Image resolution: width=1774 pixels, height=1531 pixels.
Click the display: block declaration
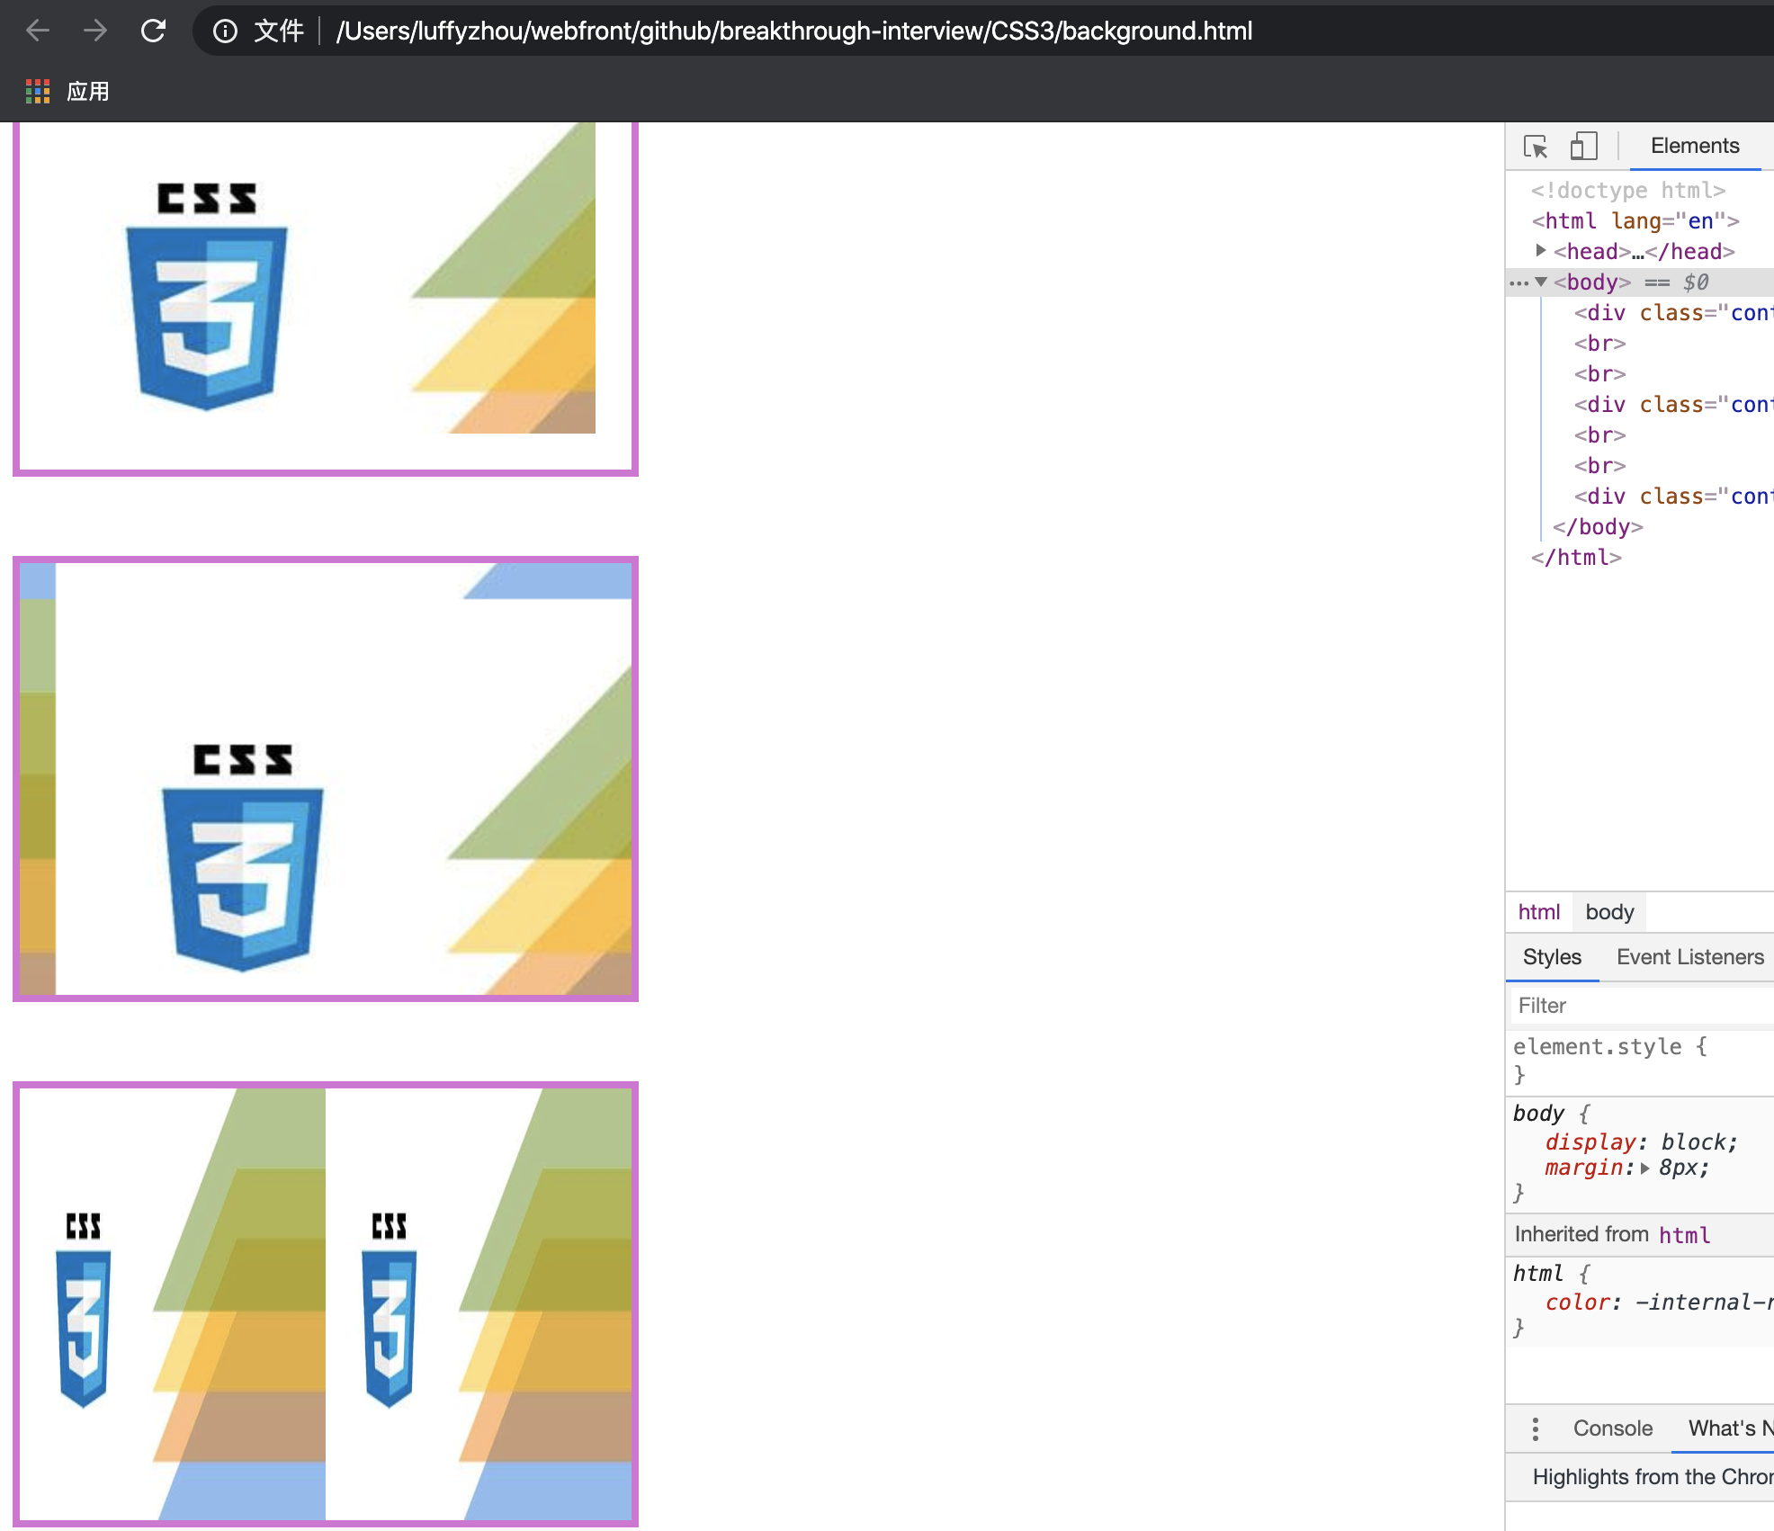coord(1641,1142)
